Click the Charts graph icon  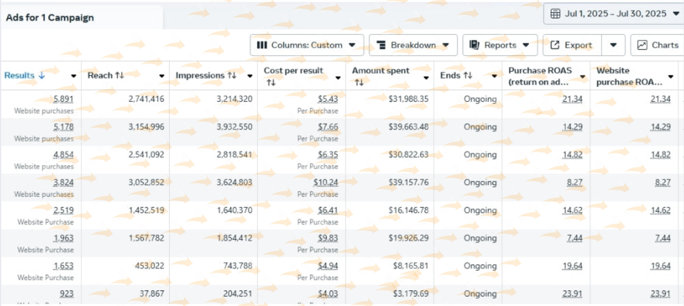coord(642,45)
